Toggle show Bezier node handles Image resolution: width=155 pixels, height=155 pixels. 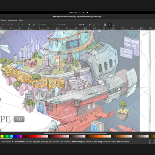pyautogui.click(x=109, y=25)
